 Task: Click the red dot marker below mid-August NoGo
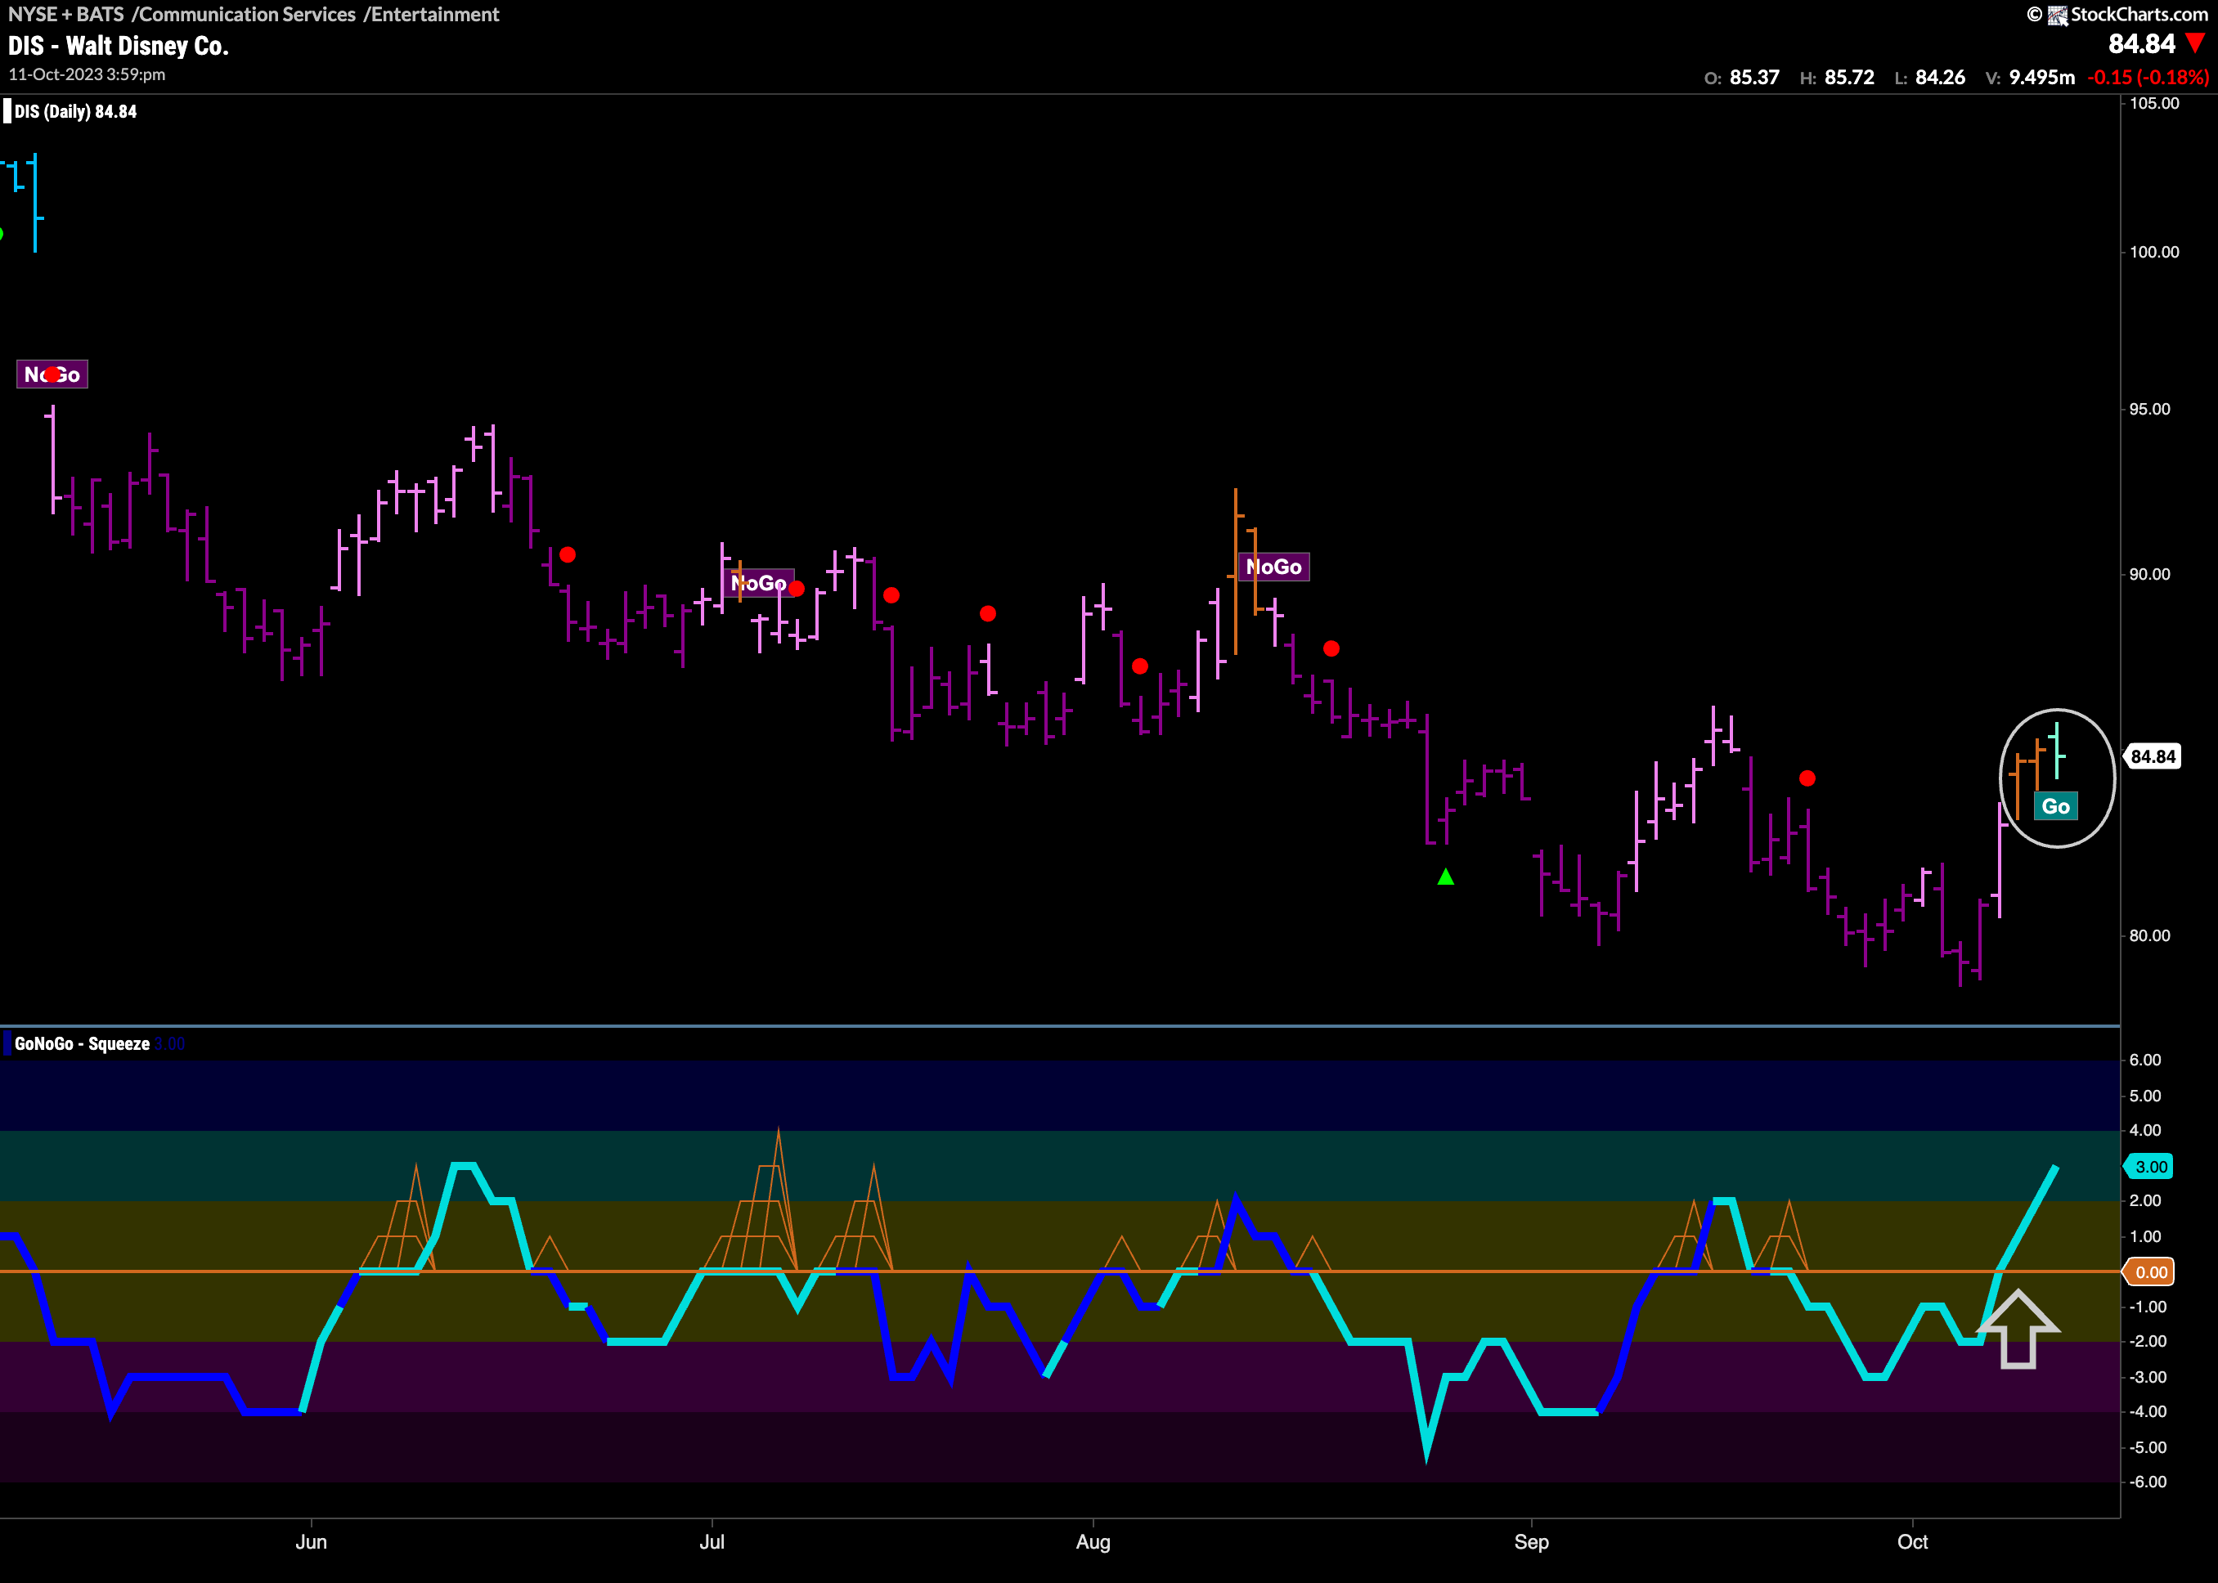[1331, 648]
